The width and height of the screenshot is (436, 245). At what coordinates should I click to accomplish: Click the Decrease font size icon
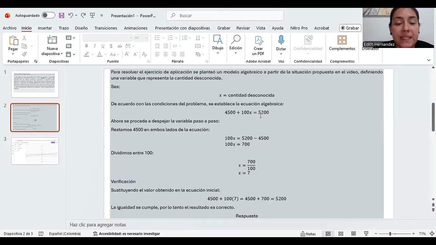136,54
